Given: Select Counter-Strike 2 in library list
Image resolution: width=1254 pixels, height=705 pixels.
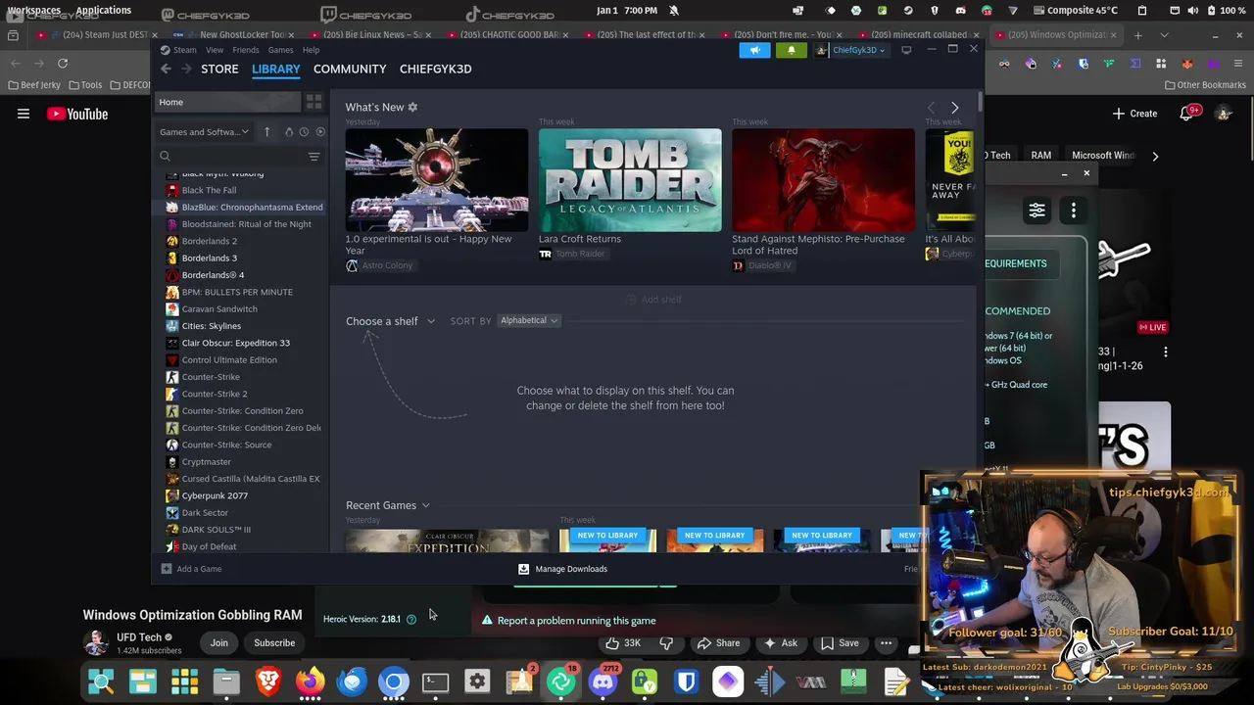Looking at the screenshot, I should (x=214, y=394).
